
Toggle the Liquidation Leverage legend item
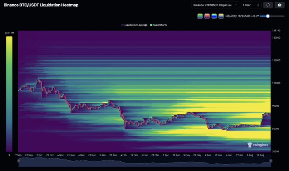pos(134,25)
